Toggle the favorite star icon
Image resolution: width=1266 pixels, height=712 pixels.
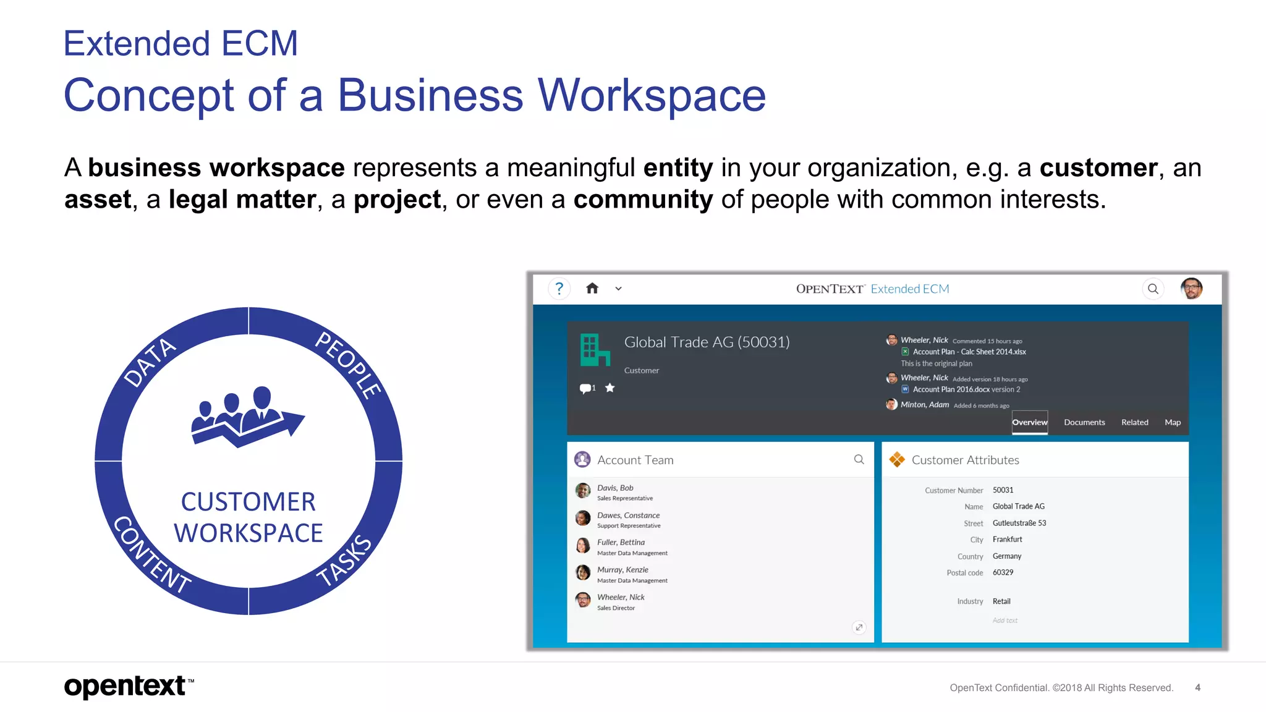pyautogui.click(x=610, y=388)
